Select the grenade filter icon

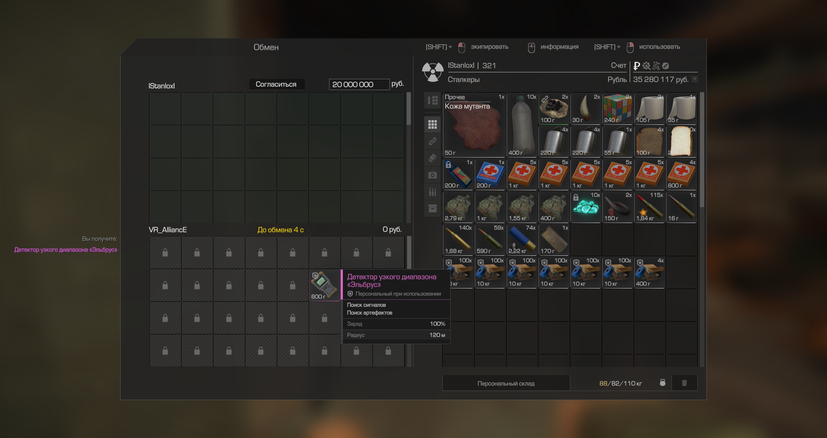coord(432,158)
